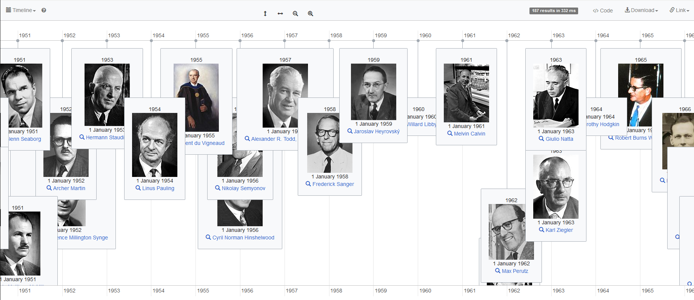Open the Timeline view dropdown
Viewport: 694px width, 300px height.
coord(21,10)
